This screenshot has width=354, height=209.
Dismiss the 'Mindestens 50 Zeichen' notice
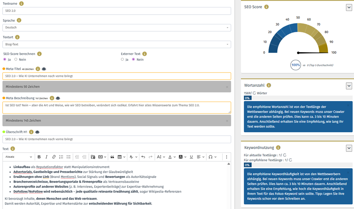tap(227, 87)
